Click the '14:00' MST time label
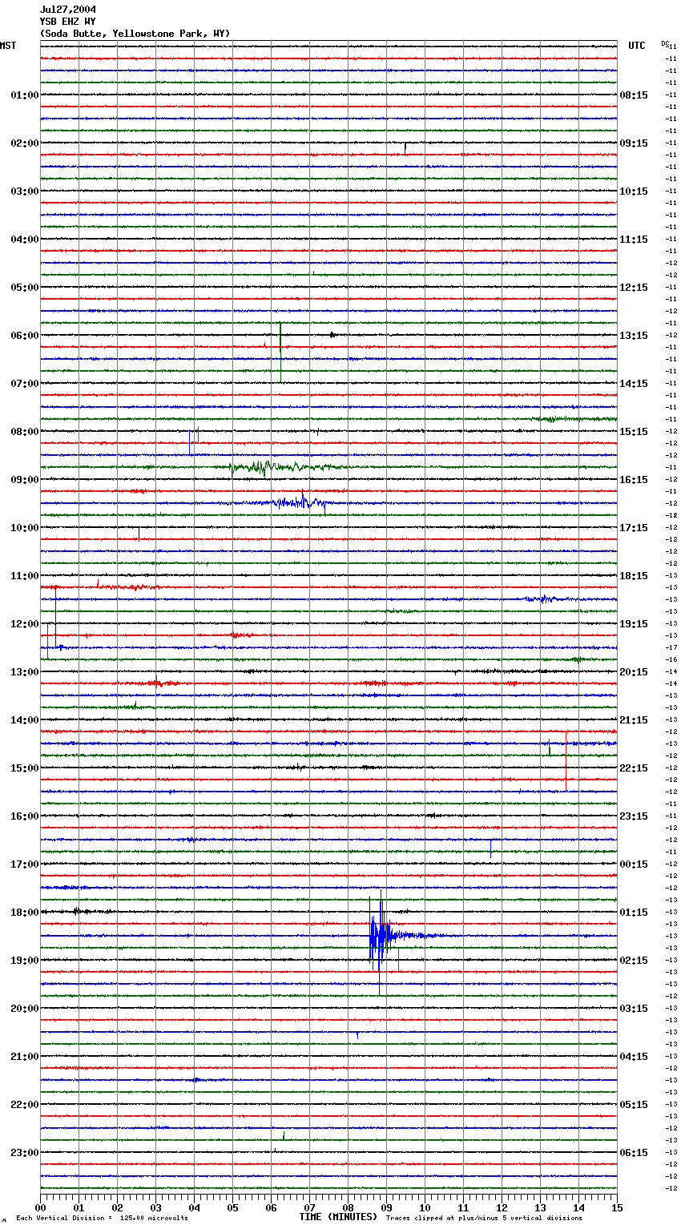The height and width of the screenshot is (1229, 681). (25, 720)
